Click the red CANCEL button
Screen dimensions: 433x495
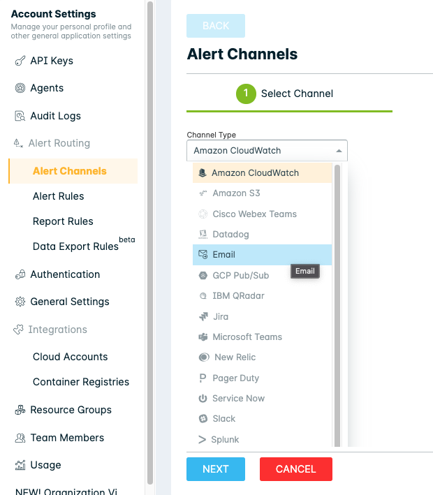pos(296,469)
